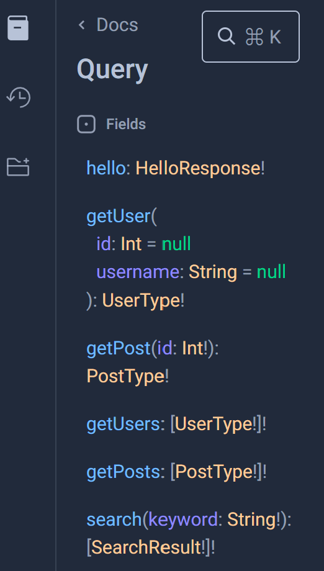Screen dimensions: 324x571
Task: Go back via Docs chevron arrow
Action: pyautogui.click(x=81, y=25)
